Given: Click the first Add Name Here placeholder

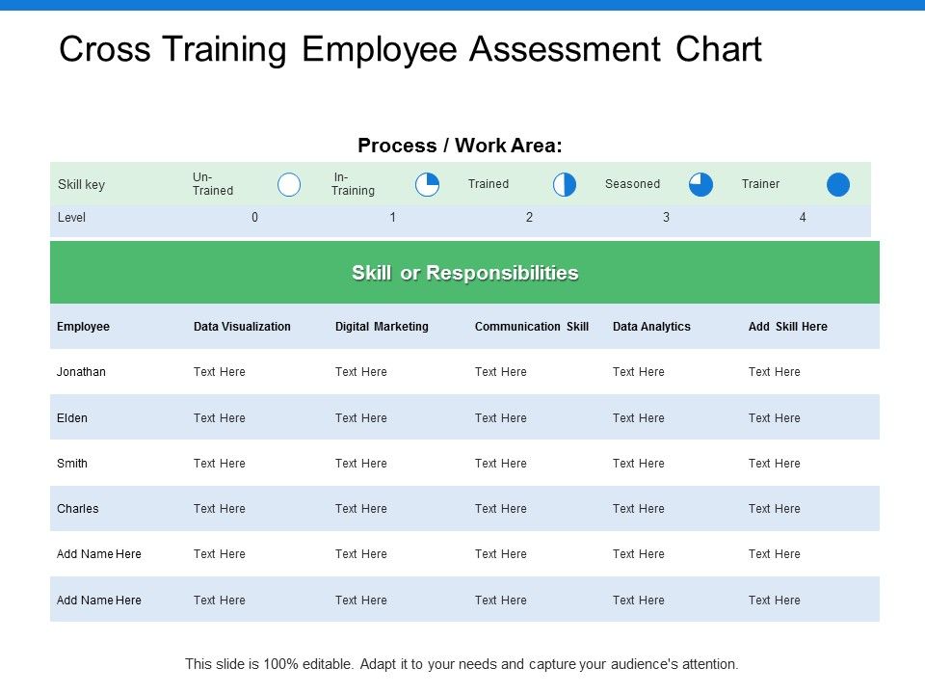Looking at the screenshot, I should (x=99, y=554).
